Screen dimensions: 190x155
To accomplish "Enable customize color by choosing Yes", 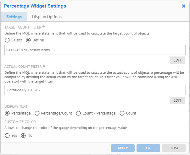I will [x=7, y=136].
